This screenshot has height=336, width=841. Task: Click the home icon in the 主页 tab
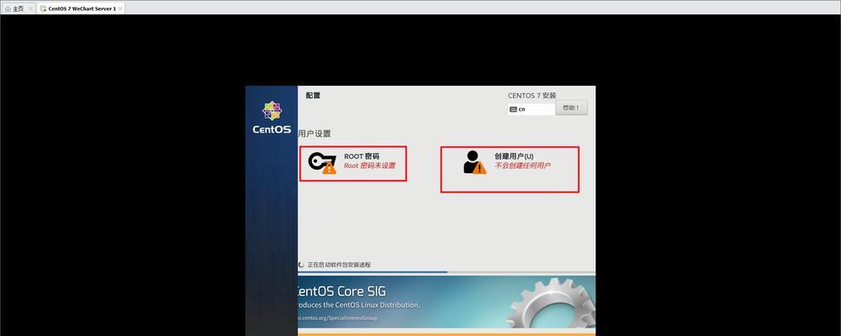pyautogui.click(x=8, y=9)
